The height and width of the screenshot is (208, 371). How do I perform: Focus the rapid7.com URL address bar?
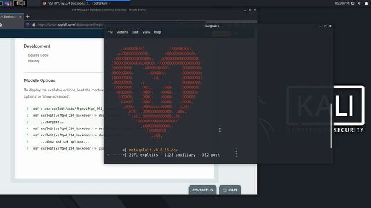pyautogui.click(x=71, y=25)
